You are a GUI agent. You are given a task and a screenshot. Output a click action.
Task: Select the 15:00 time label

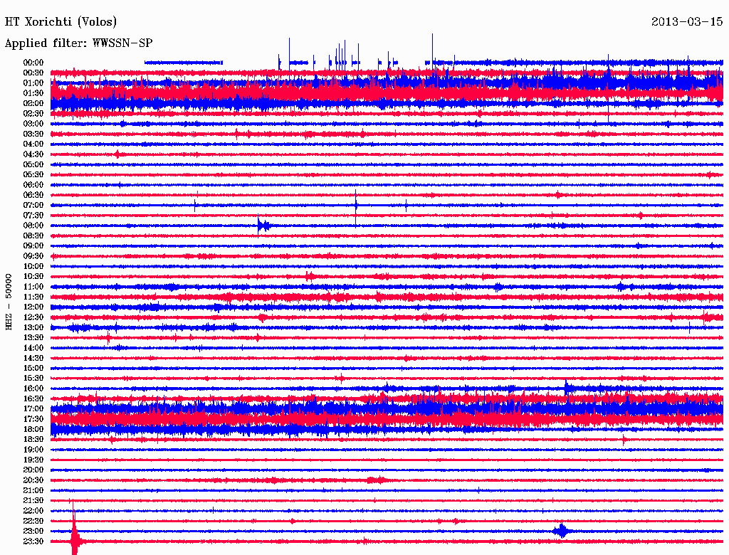[x=33, y=368]
